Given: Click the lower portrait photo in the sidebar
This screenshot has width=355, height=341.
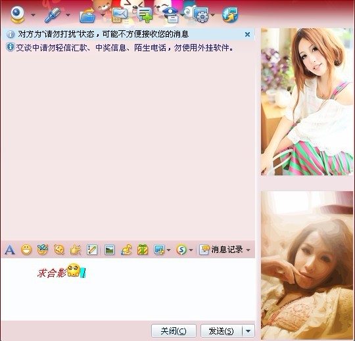Looking at the screenshot, I should pos(307,265).
